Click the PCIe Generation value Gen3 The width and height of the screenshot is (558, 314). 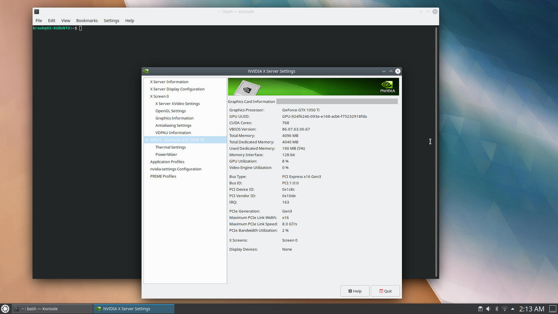pos(287,211)
